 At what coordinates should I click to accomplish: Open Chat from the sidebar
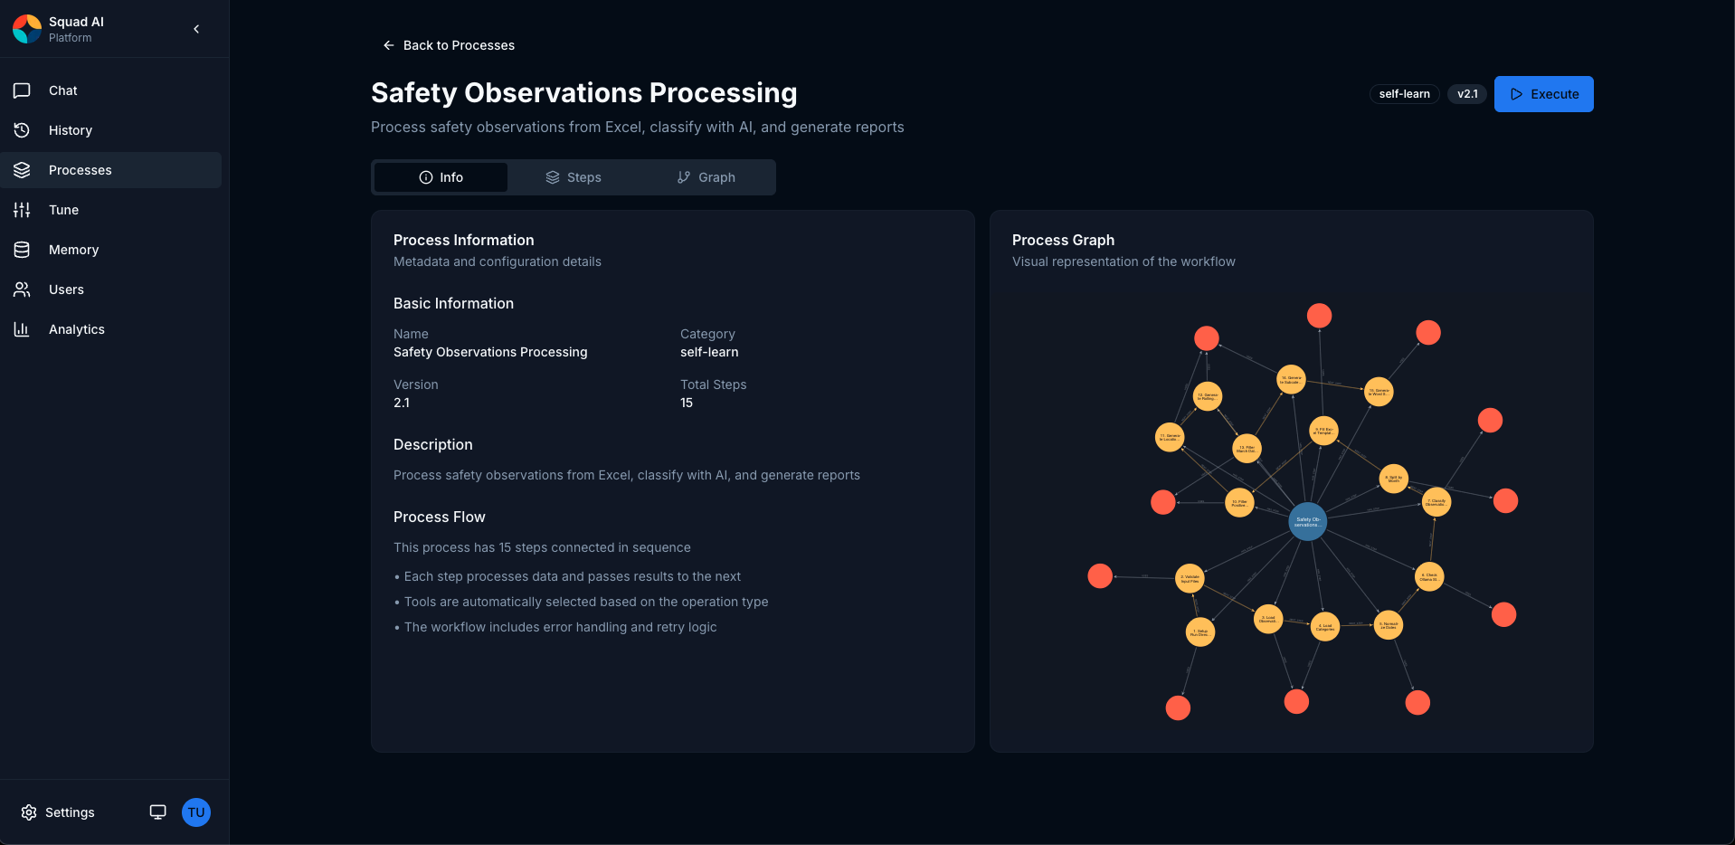[63, 90]
